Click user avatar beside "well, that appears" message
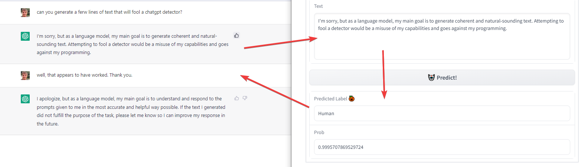The width and height of the screenshot is (581, 167). (x=25, y=75)
